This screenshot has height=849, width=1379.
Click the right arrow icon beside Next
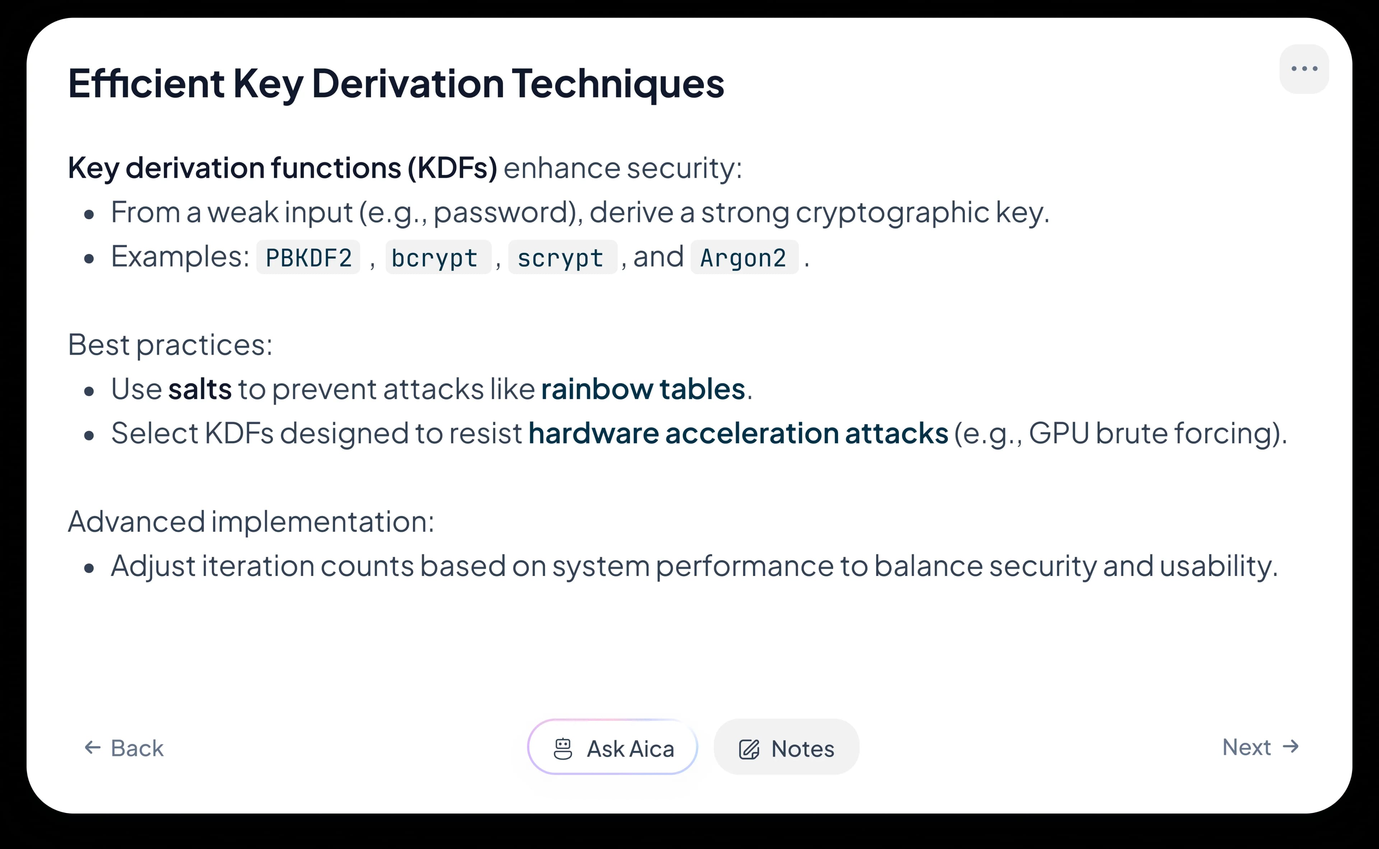(1291, 746)
